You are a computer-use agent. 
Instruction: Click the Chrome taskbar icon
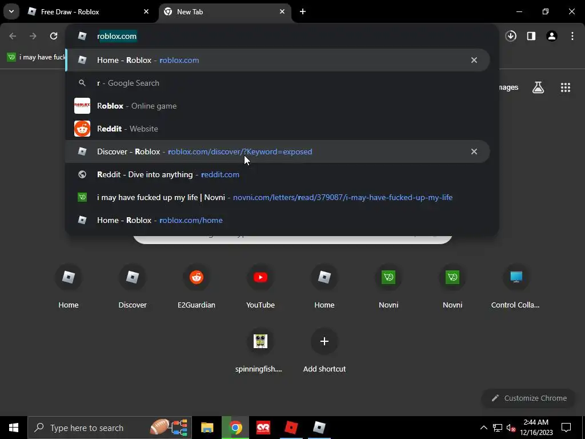pyautogui.click(x=235, y=428)
